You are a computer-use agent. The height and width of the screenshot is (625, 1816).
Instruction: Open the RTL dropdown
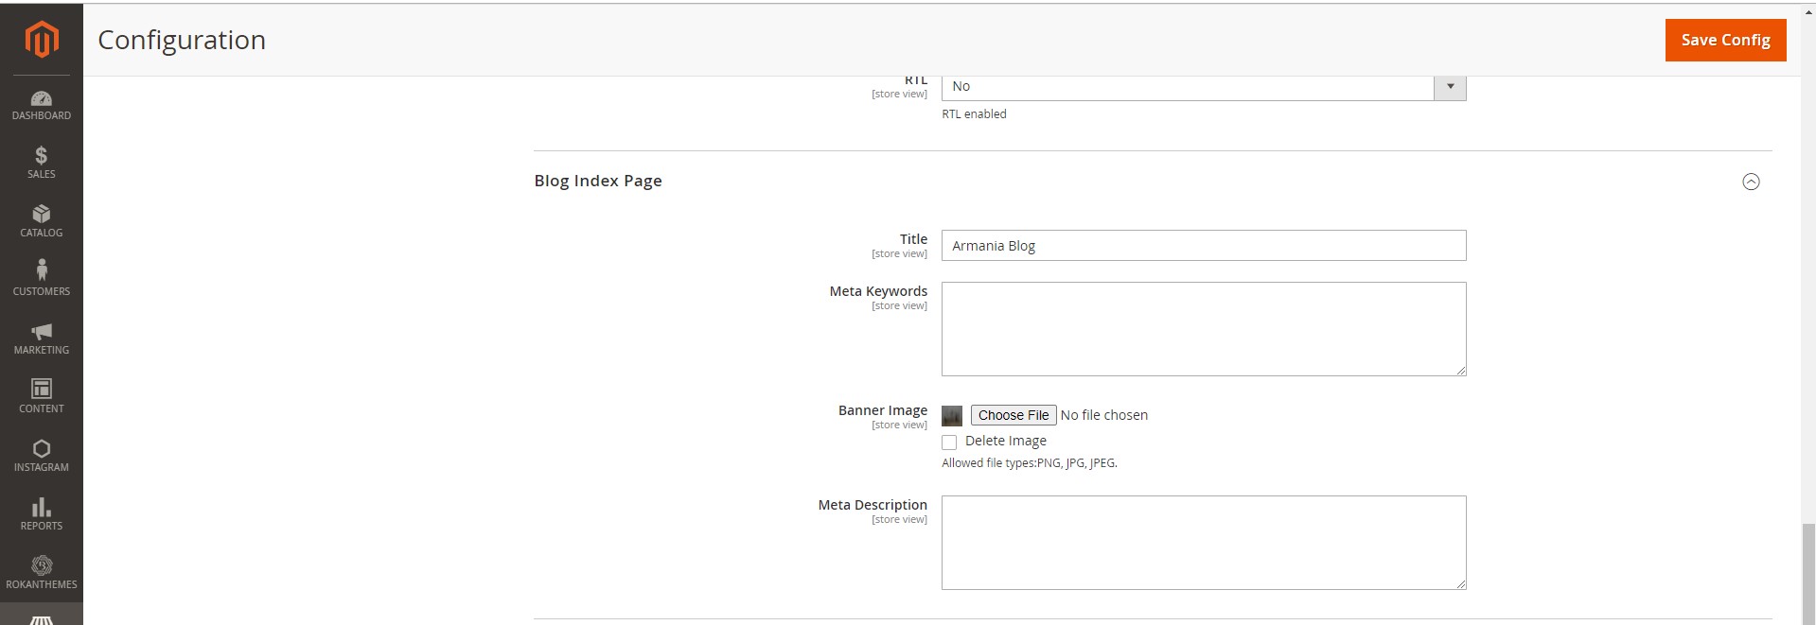[x=1204, y=87]
